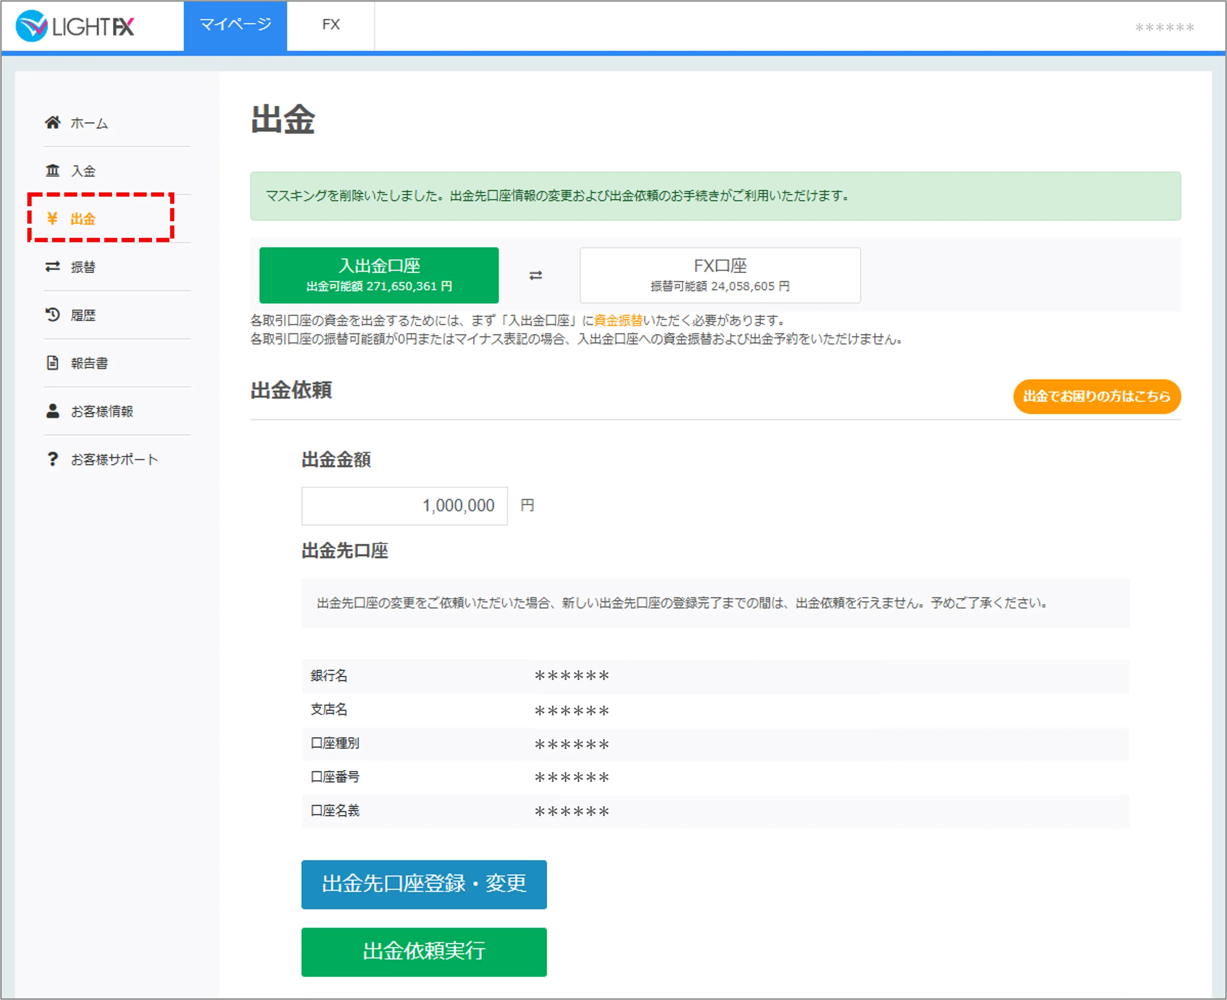Click the 出金依頼実行 button
This screenshot has height=1000, width=1227.
pyautogui.click(x=424, y=952)
